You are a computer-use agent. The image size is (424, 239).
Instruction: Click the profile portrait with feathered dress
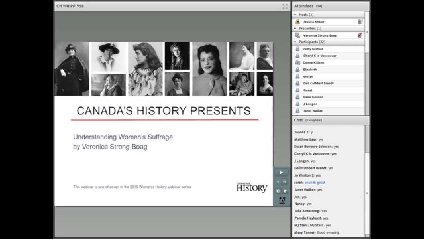click(x=145, y=69)
